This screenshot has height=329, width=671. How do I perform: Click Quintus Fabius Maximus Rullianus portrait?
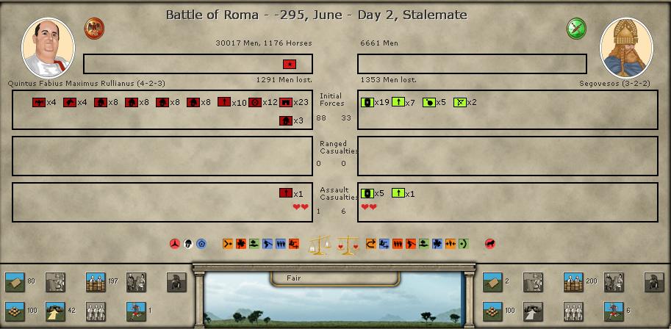(48, 48)
